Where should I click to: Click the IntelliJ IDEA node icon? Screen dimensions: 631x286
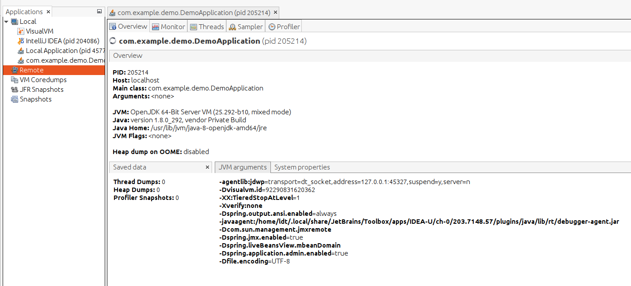point(21,41)
